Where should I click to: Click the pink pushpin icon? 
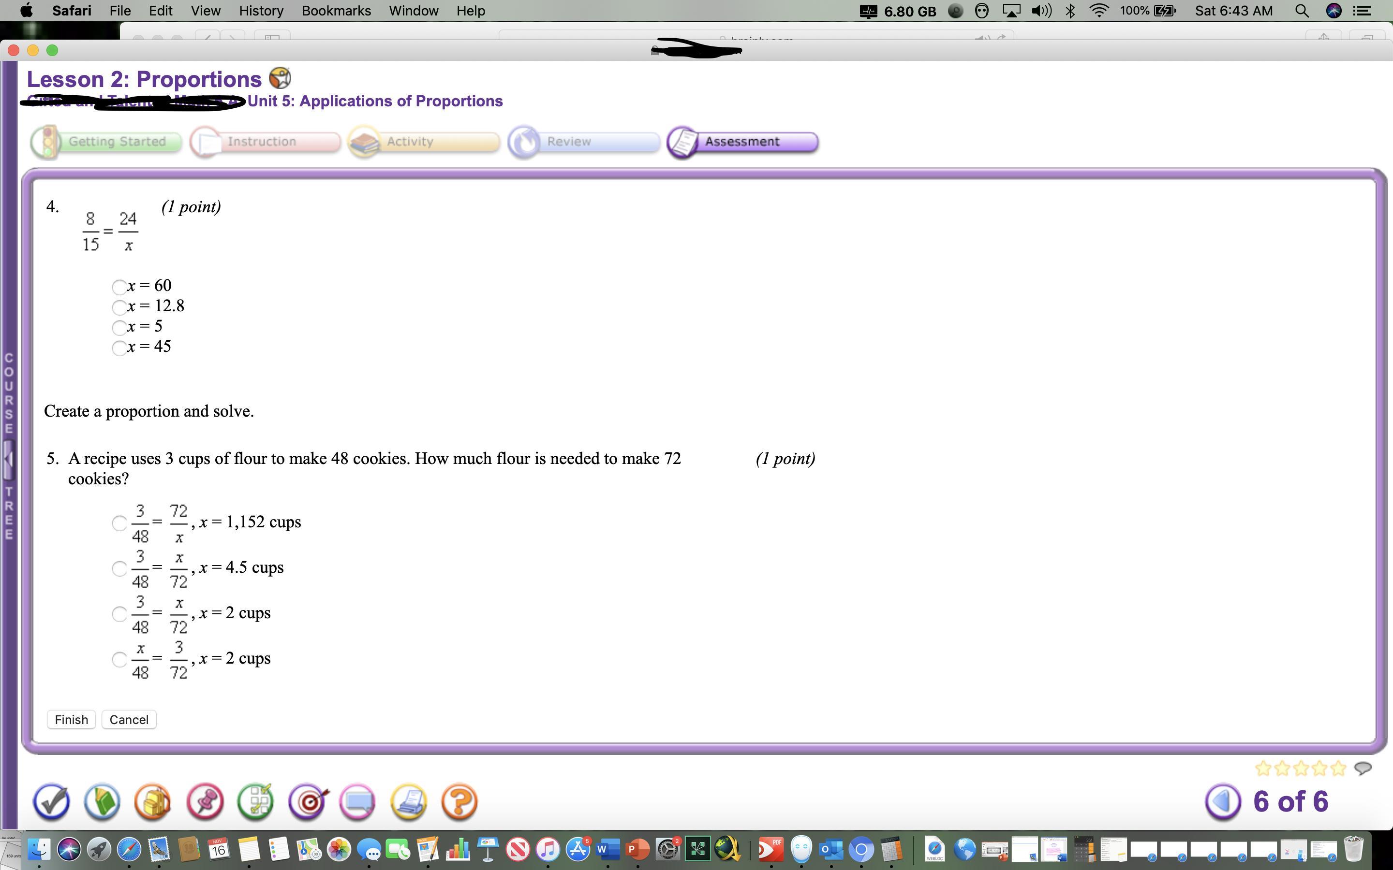(x=205, y=801)
